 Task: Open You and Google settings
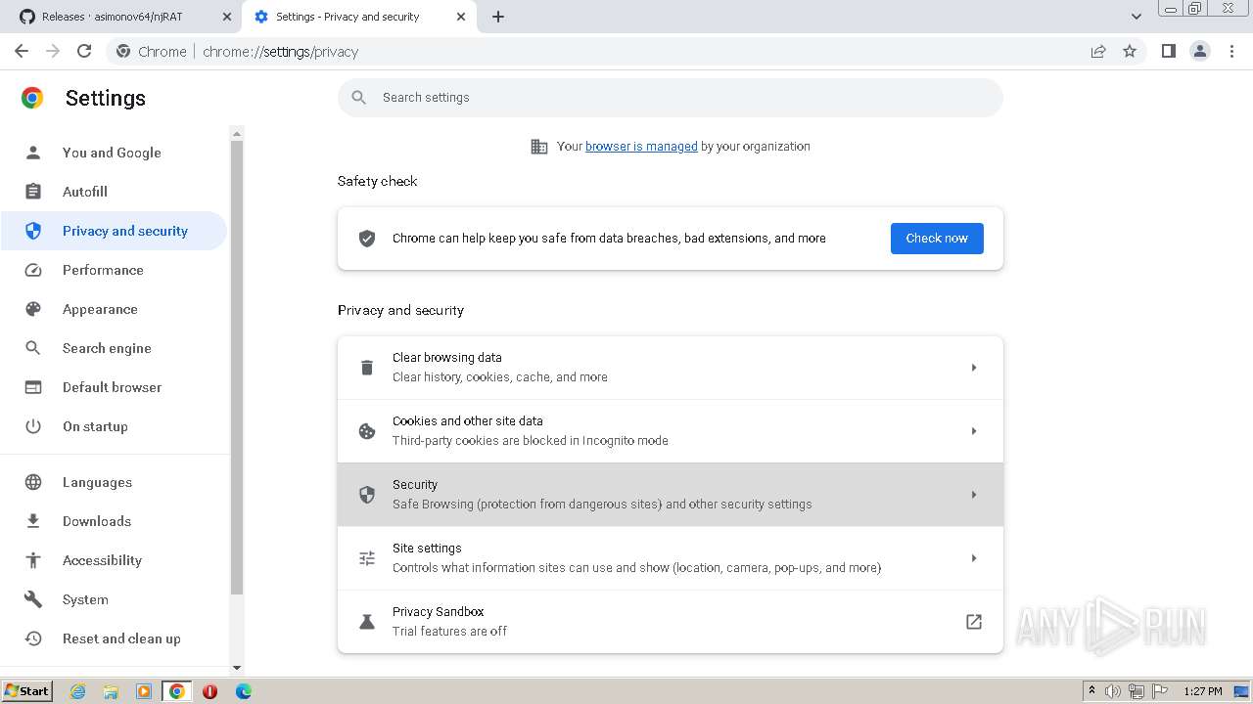coord(112,153)
